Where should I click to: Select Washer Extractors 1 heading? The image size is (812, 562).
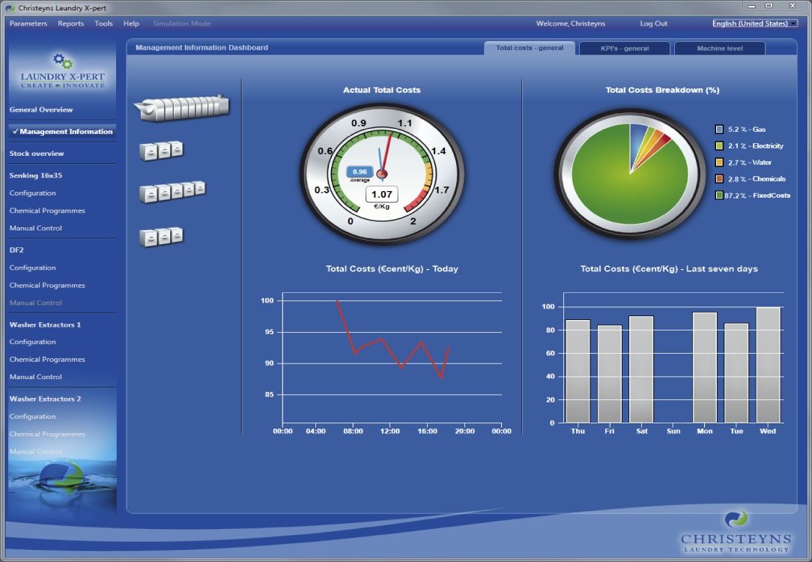pyautogui.click(x=45, y=324)
